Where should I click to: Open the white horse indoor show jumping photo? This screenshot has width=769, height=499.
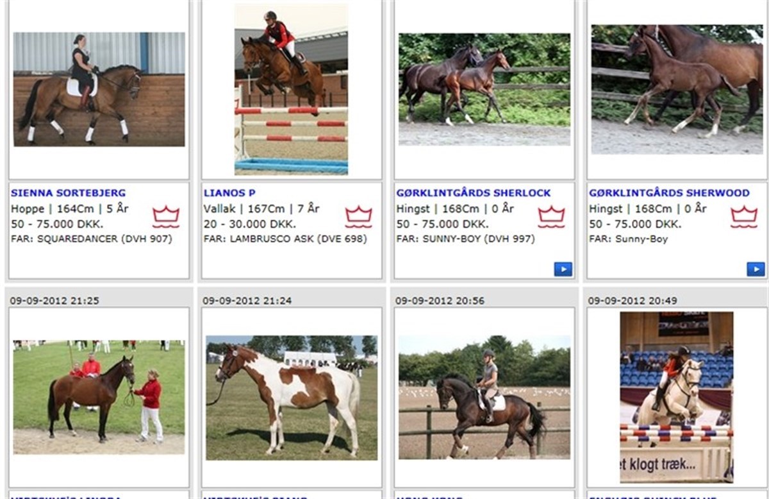(x=677, y=397)
